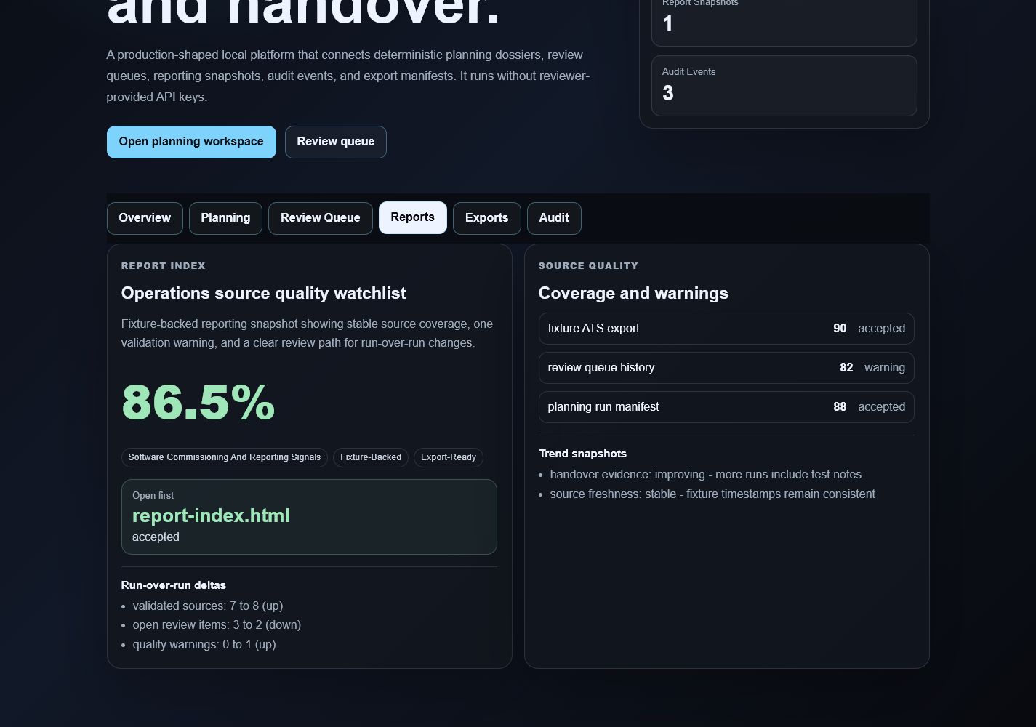This screenshot has height=727, width=1036.
Task: Switch to the Planning tab
Action: 225,218
